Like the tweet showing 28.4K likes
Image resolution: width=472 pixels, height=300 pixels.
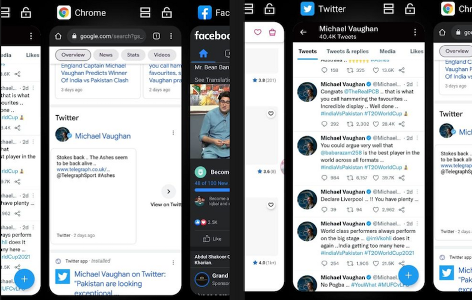pos(376,124)
